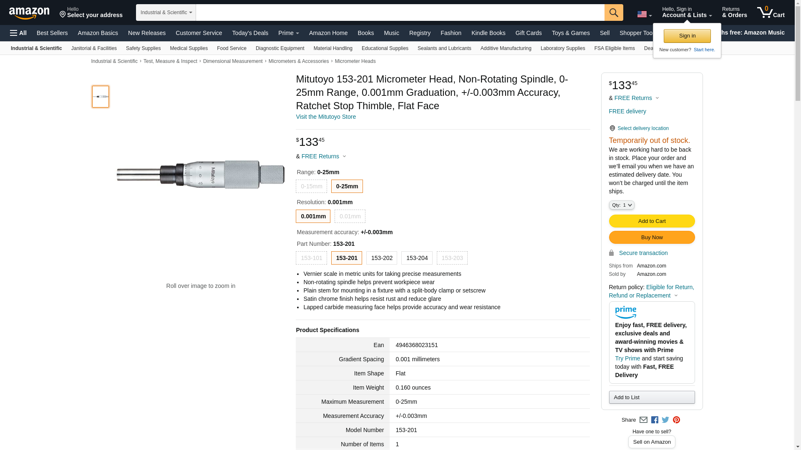Share product via email icon
The height and width of the screenshot is (450, 801).
[643, 420]
